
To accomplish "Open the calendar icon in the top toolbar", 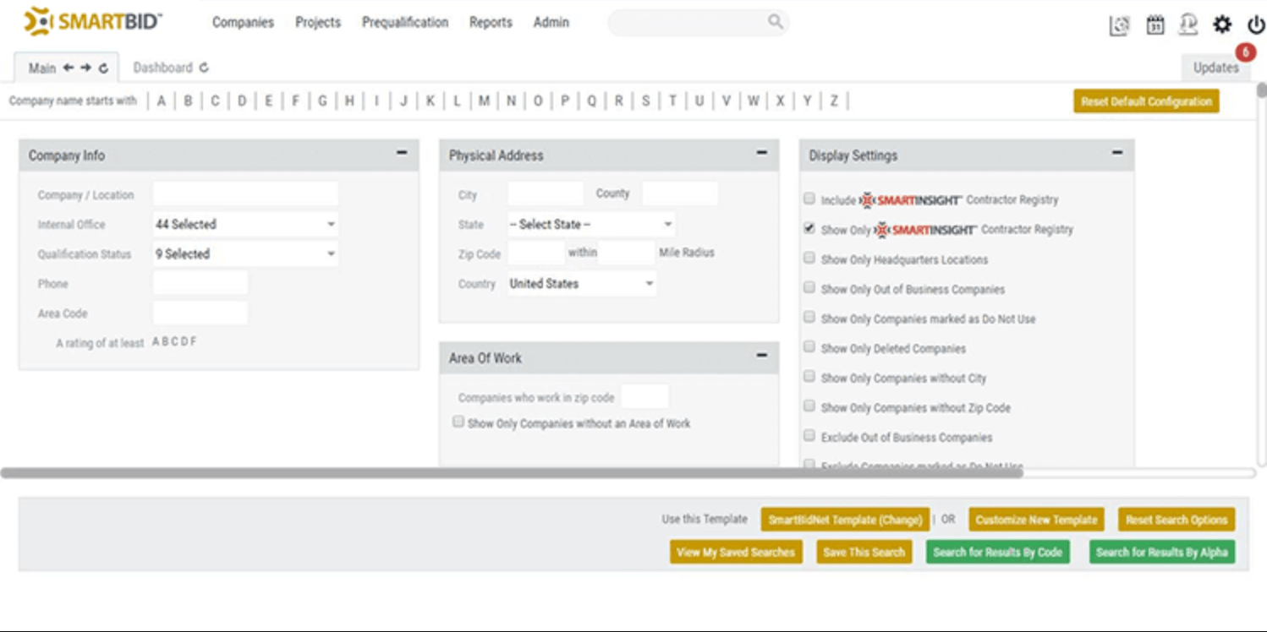I will (x=1155, y=25).
